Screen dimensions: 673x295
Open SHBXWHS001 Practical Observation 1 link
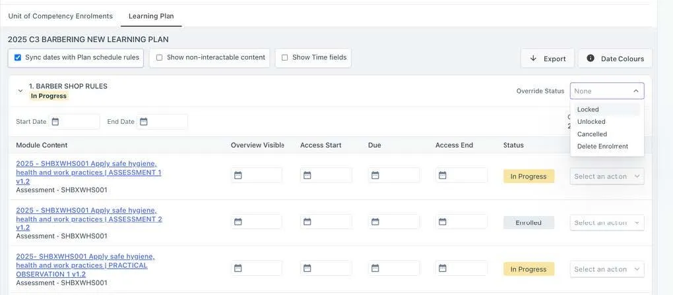coord(85,265)
